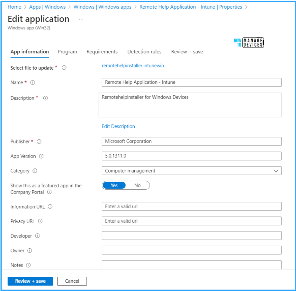Click info icon next to Select file to update
Screen dimensions: 296x291
(64, 68)
